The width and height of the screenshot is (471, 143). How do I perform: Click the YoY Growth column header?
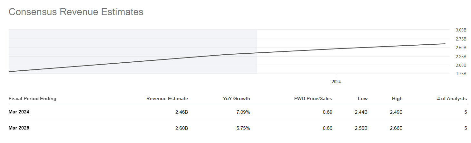236,99
